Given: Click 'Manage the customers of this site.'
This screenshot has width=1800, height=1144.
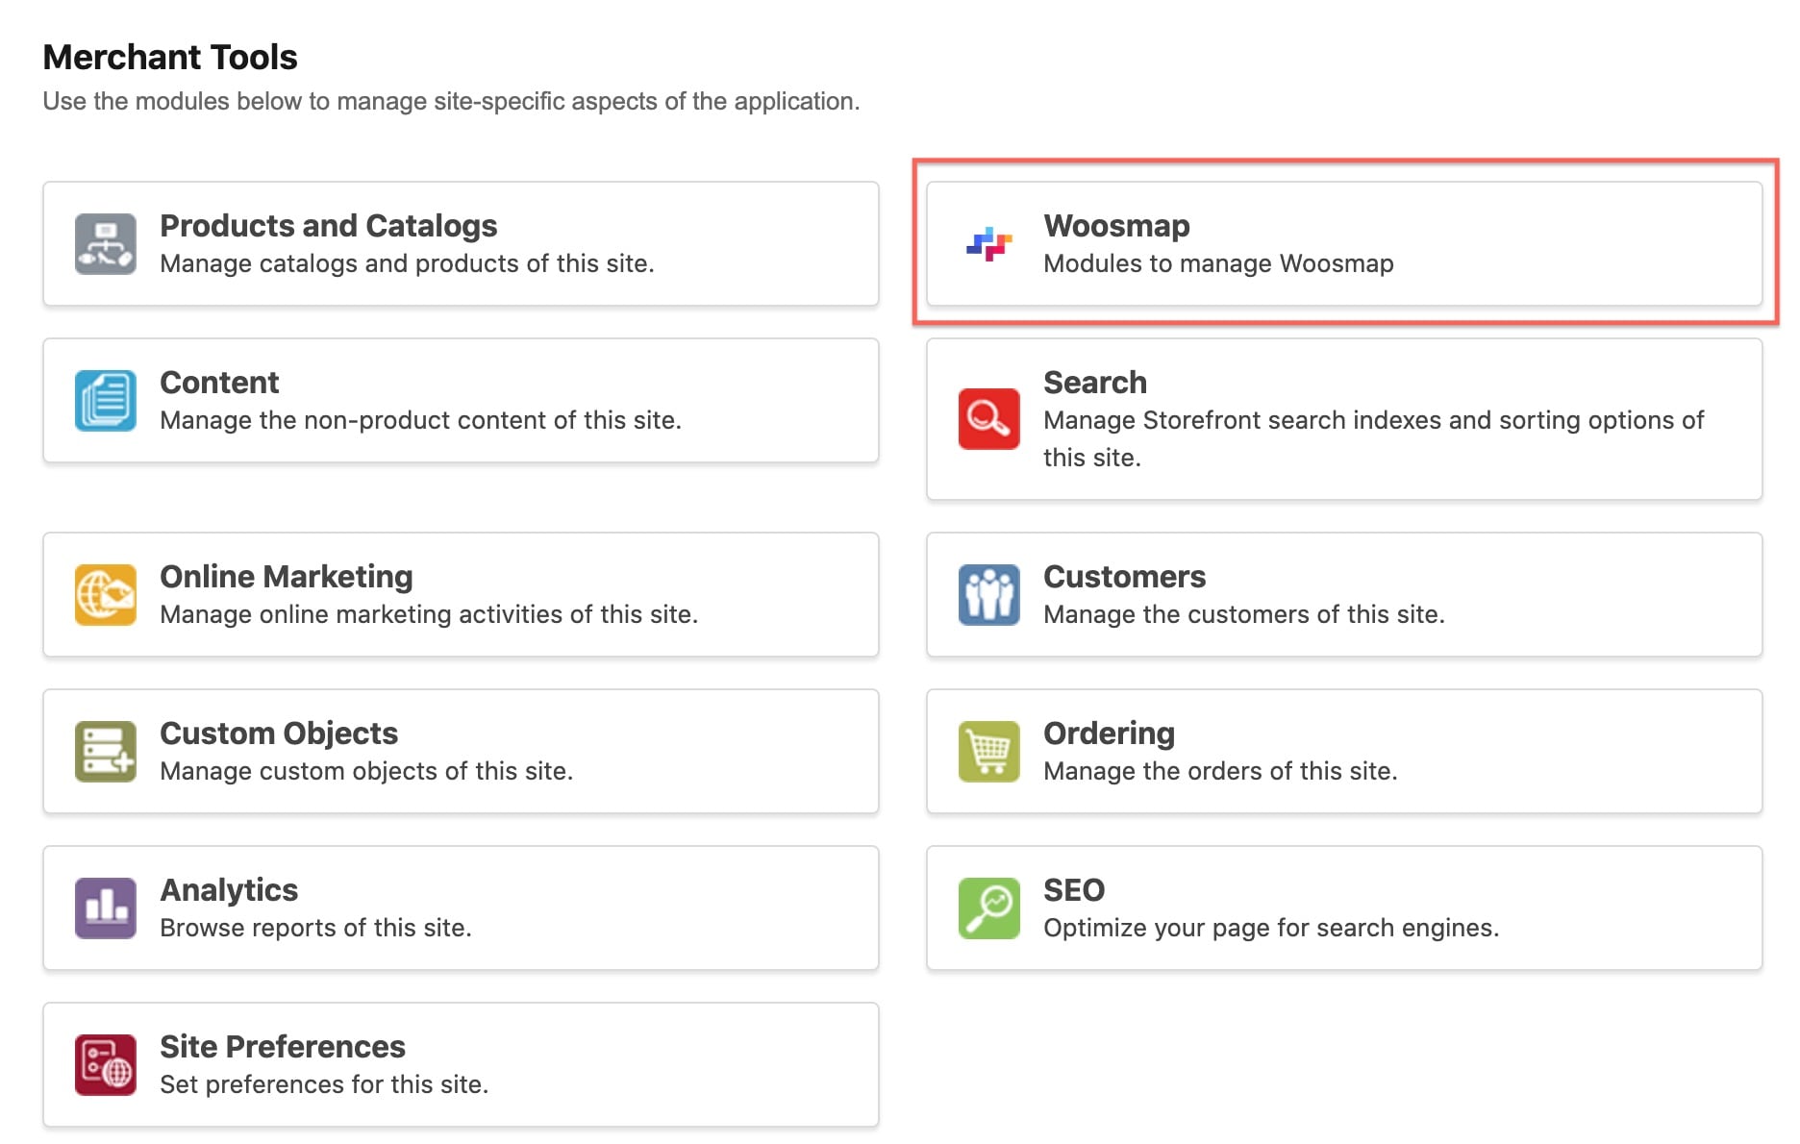Looking at the screenshot, I should click(1244, 614).
